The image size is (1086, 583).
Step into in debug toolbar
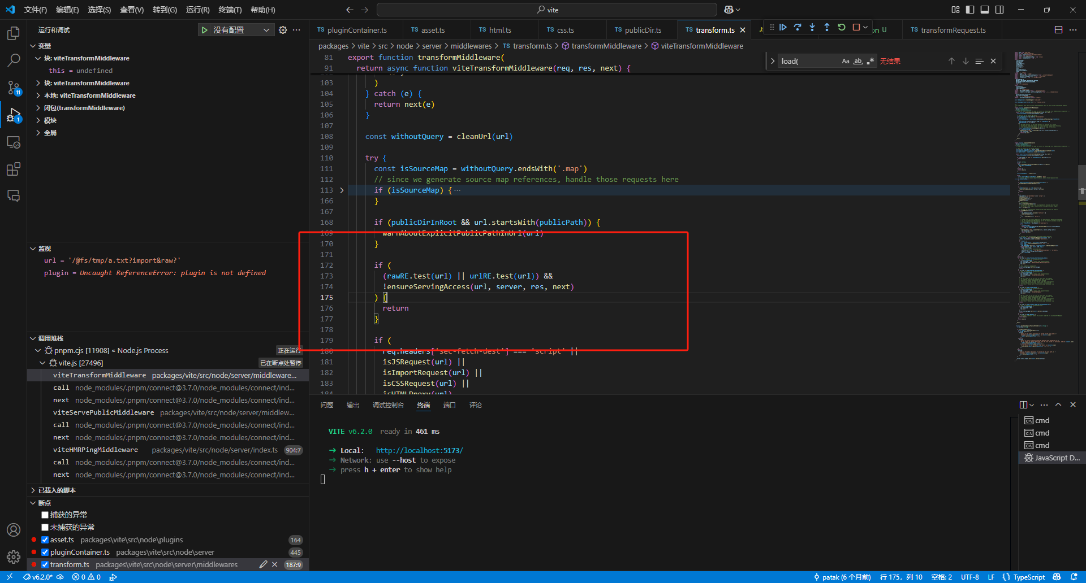coord(812,27)
